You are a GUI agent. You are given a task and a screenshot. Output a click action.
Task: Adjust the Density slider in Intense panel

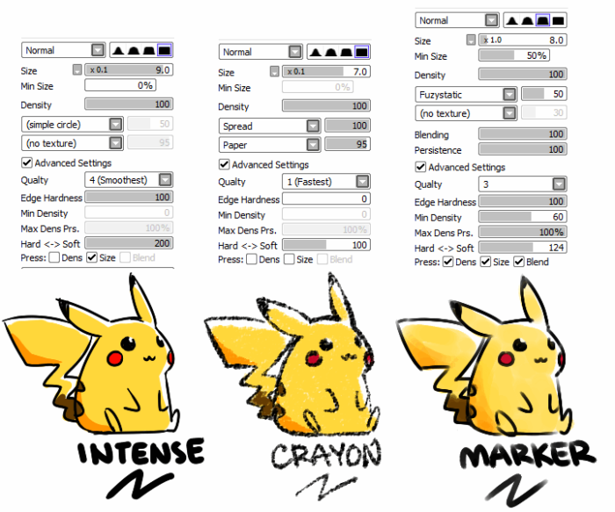pos(129,104)
